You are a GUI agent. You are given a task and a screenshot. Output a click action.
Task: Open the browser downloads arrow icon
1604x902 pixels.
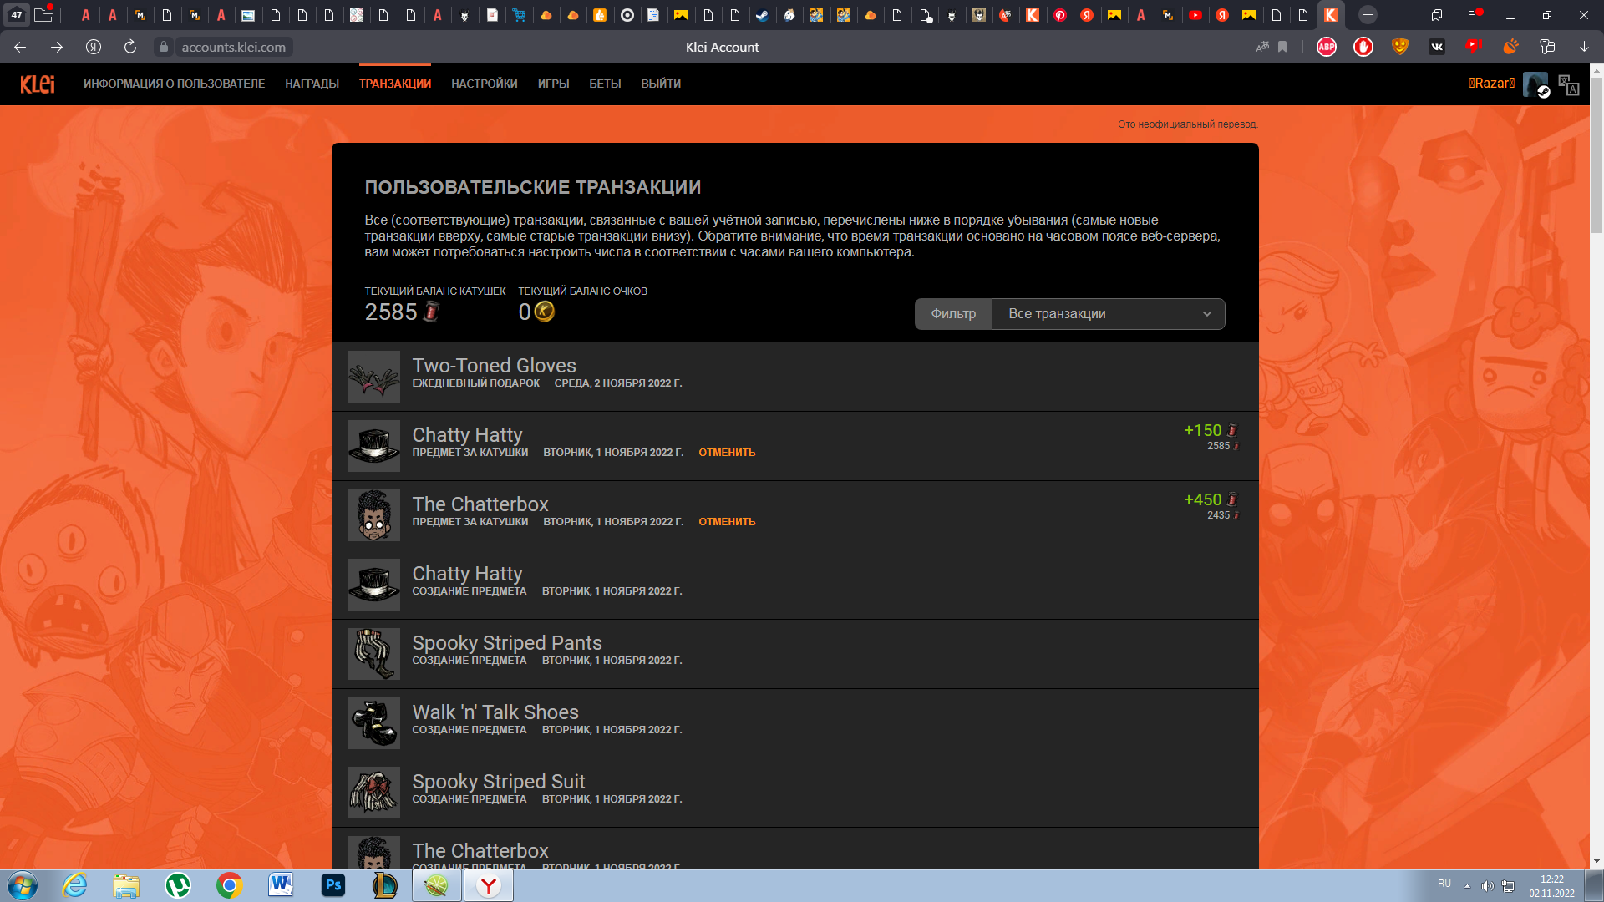pyautogui.click(x=1583, y=48)
